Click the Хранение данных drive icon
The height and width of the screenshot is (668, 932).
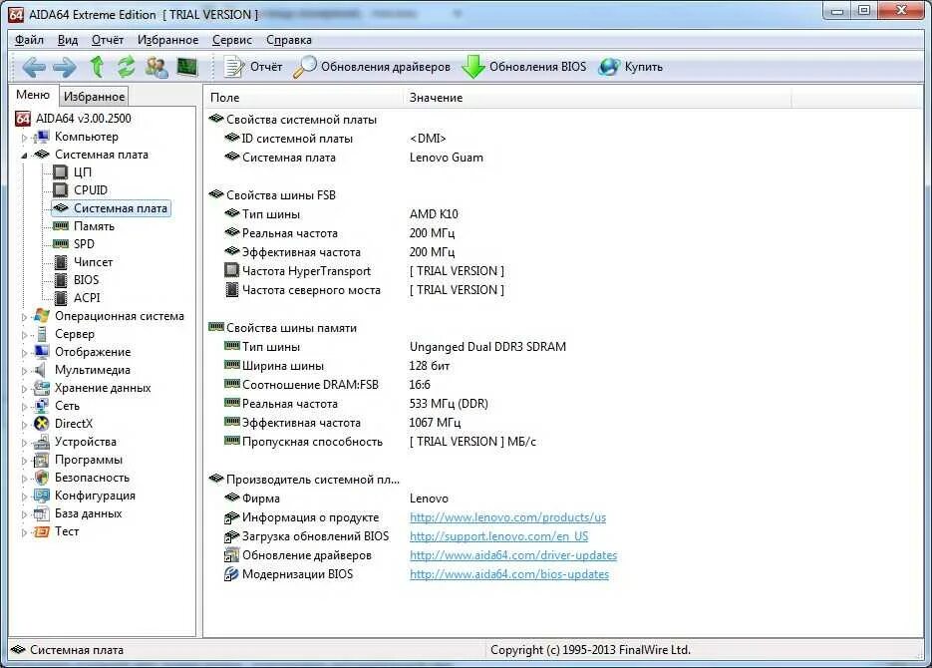(42, 388)
